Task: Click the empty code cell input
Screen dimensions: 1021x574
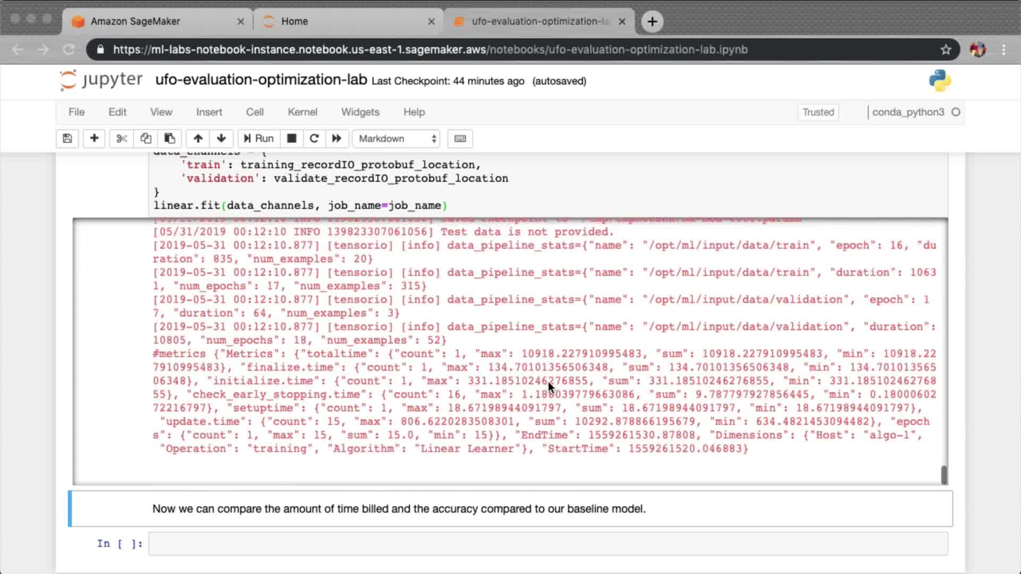Action: [x=548, y=544]
